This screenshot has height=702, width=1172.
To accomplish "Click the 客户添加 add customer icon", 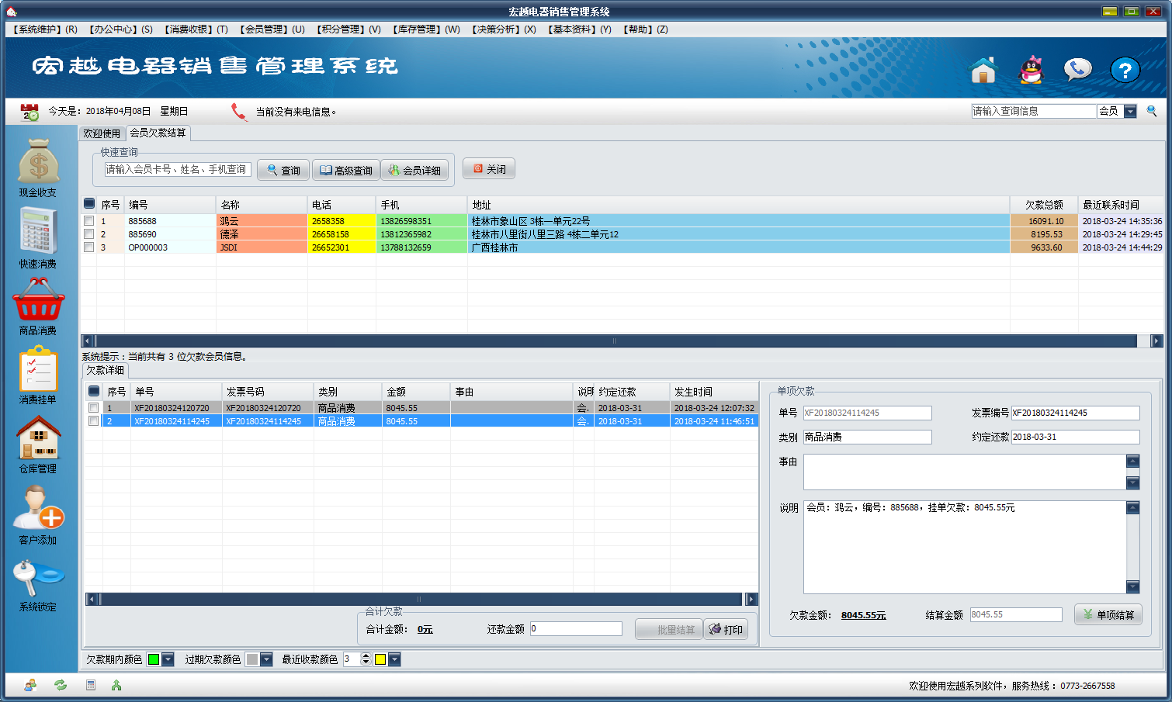I will click(38, 508).
